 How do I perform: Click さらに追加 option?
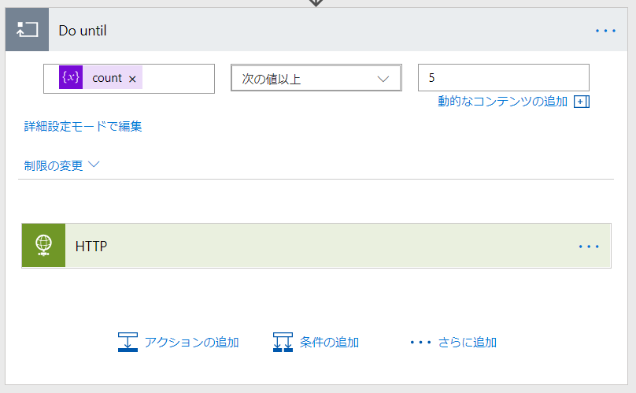453,343
